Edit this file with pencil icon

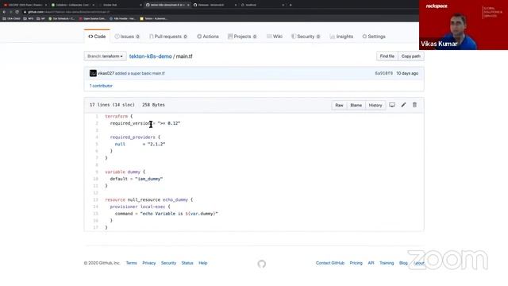403,105
